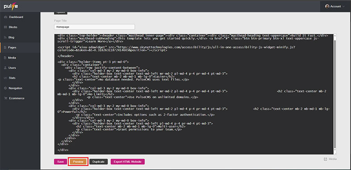This screenshot has height=170, width=351.
Task: Click the Media sidebar icon
Action: 6,57
